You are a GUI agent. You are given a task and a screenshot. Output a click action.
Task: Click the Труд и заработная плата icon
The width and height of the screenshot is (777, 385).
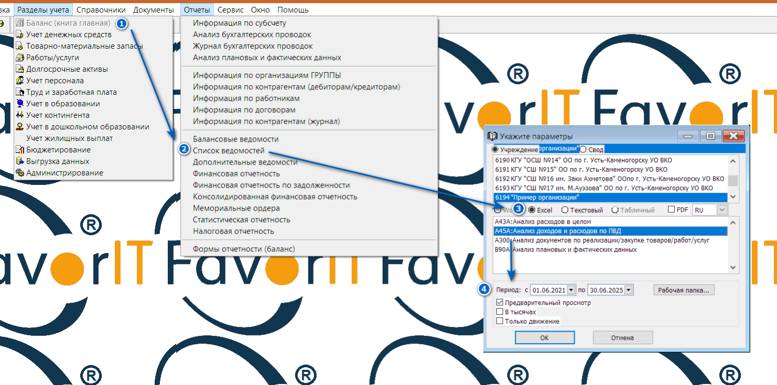tap(20, 92)
